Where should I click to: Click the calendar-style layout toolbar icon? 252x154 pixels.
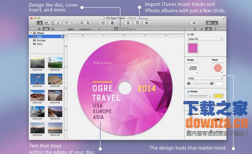[138, 23]
